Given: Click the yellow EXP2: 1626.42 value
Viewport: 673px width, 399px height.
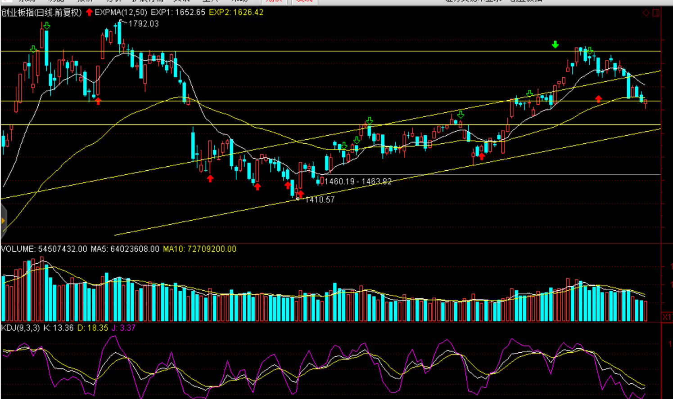Looking at the screenshot, I should [x=236, y=13].
